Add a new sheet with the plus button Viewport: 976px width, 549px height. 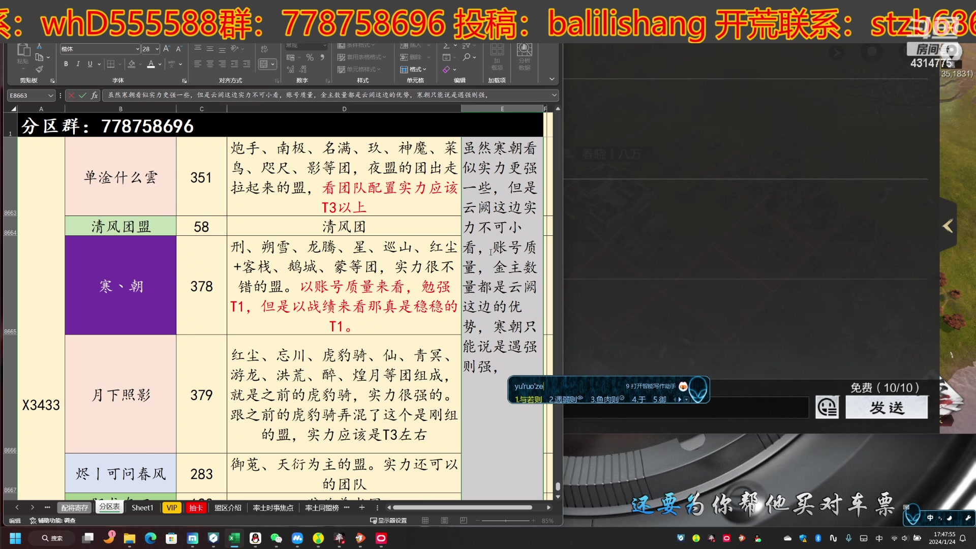(361, 507)
